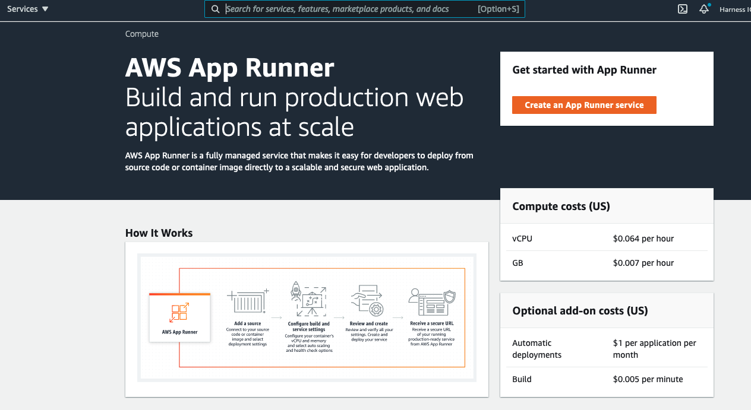The width and height of the screenshot is (751, 410).
Task: Open the notifications bell
Action: [704, 9]
